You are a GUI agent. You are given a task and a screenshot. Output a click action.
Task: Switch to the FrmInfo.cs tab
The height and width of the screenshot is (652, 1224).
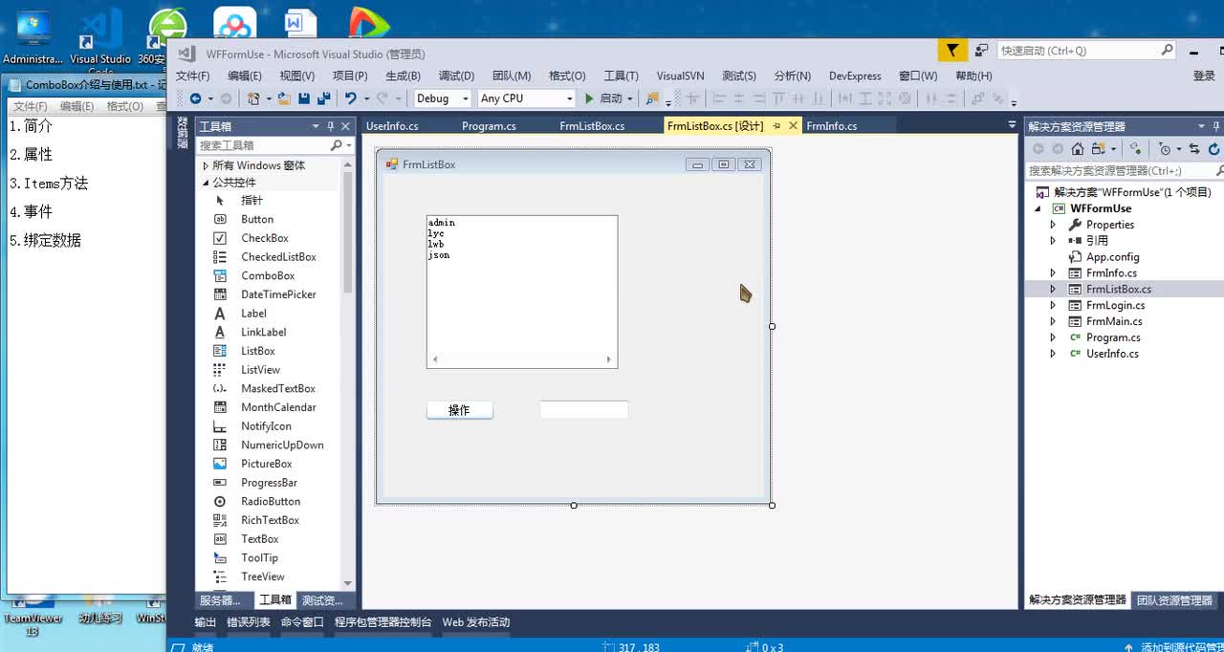tap(831, 126)
